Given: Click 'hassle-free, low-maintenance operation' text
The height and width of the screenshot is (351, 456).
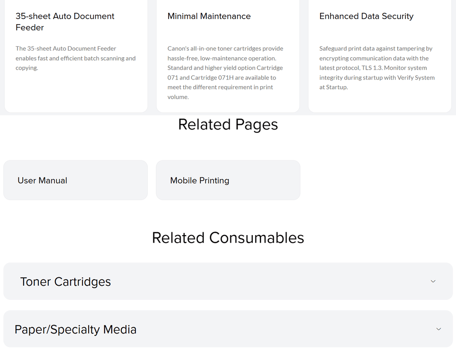Looking at the screenshot, I should pos(222,58).
